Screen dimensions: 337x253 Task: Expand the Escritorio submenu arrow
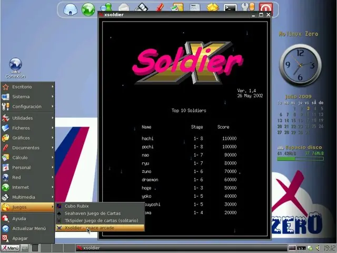tap(52, 86)
